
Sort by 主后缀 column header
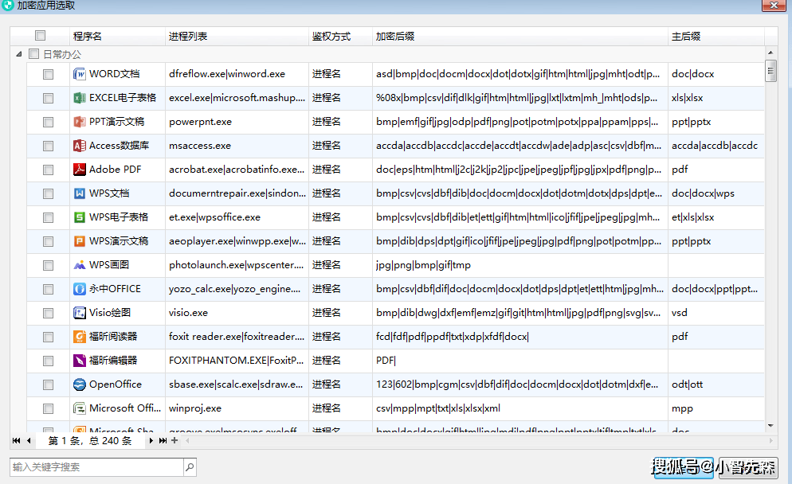[716, 37]
